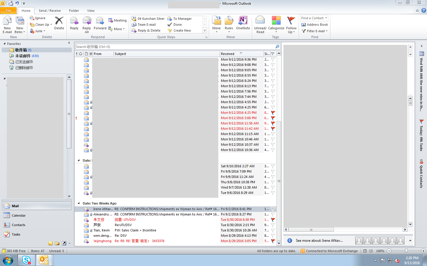Open the Address Book
Image resolution: width=427 pixels, height=266 pixels.
coord(315,25)
